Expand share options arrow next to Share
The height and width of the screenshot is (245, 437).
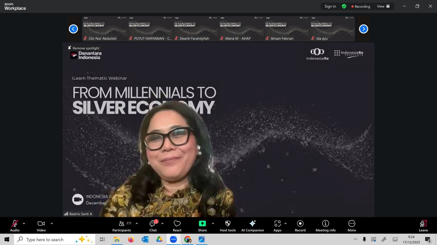click(213, 223)
